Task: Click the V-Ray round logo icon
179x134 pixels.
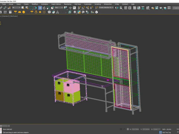Action: click(97, 12)
